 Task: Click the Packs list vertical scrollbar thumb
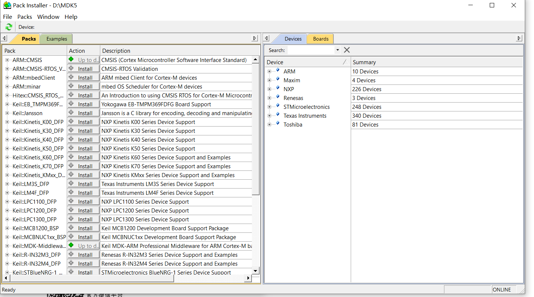pos(256,129)
